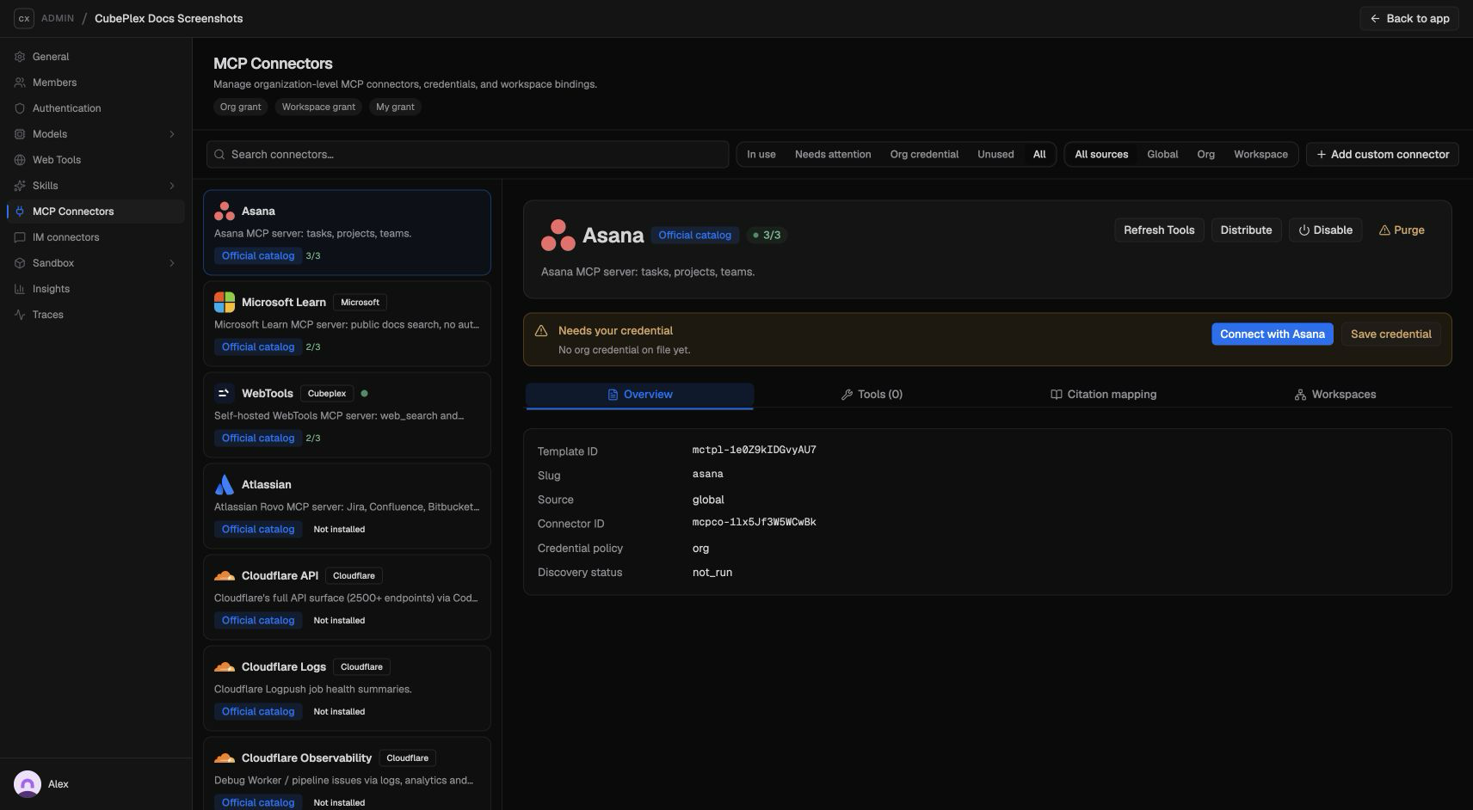This screenshot has width=1473, height=810.
Task: Click Add custom connector button
Action: (1382, 155)
